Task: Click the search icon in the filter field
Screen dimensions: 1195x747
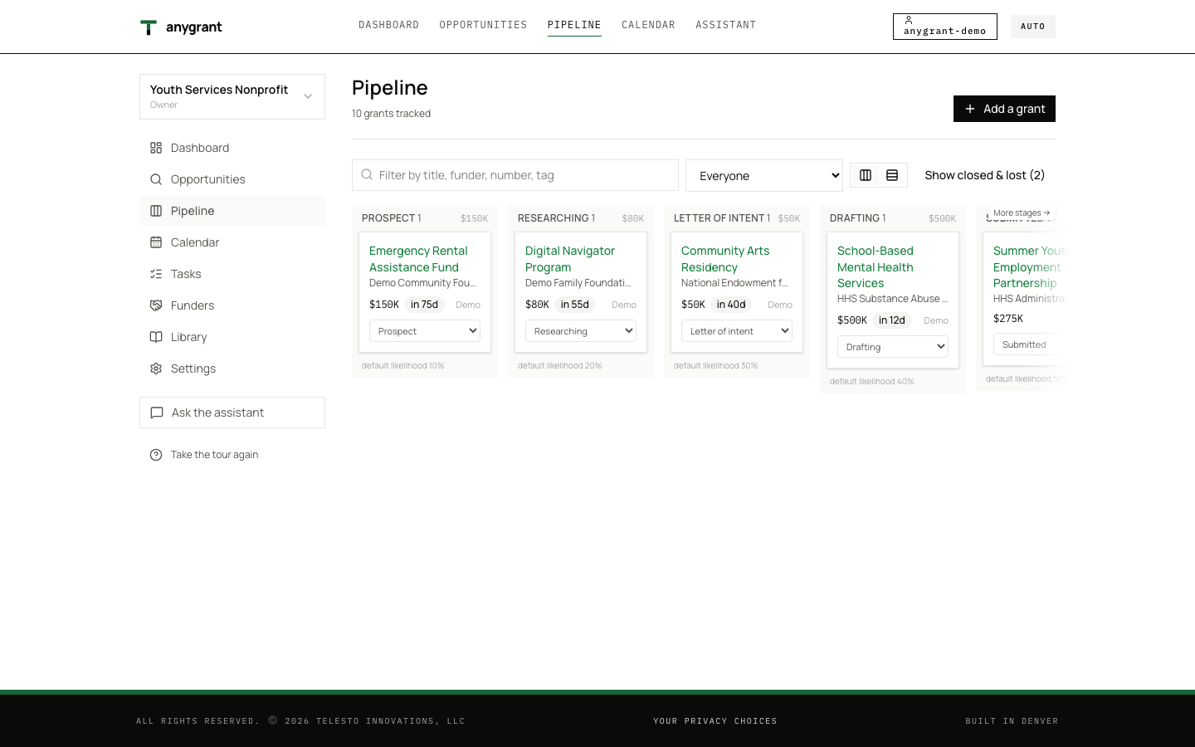Action: pyautogui.click(x=367, y=175)
